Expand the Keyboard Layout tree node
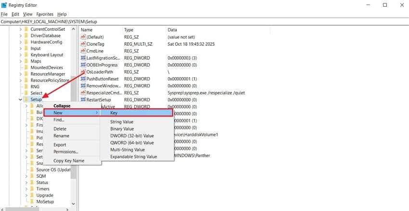 tap(20, 55)
